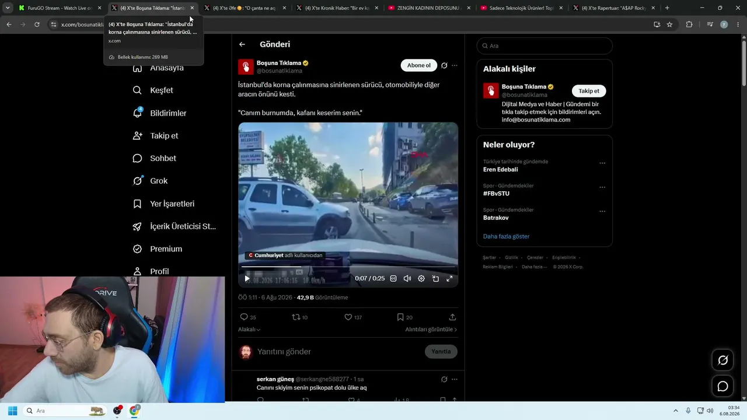Toggle video captions

393,279
